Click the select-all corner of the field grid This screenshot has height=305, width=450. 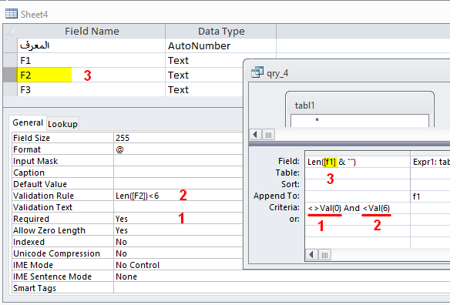(x=10, y=32)
